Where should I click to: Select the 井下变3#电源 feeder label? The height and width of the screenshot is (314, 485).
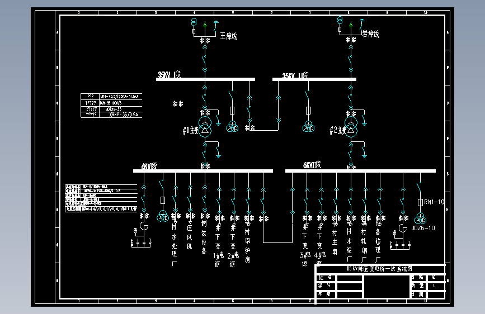[x=305, y=245]
